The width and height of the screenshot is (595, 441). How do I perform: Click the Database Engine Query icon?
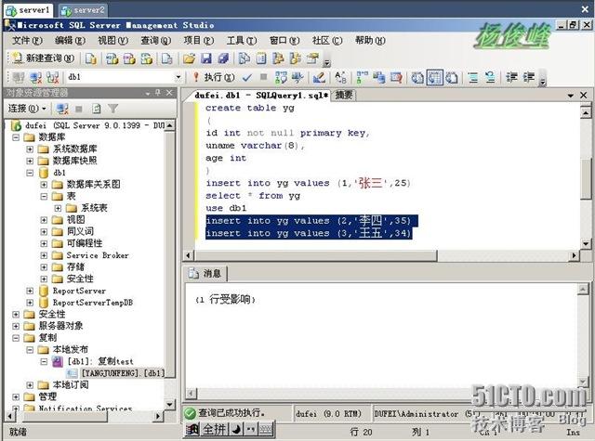point(91,58)
